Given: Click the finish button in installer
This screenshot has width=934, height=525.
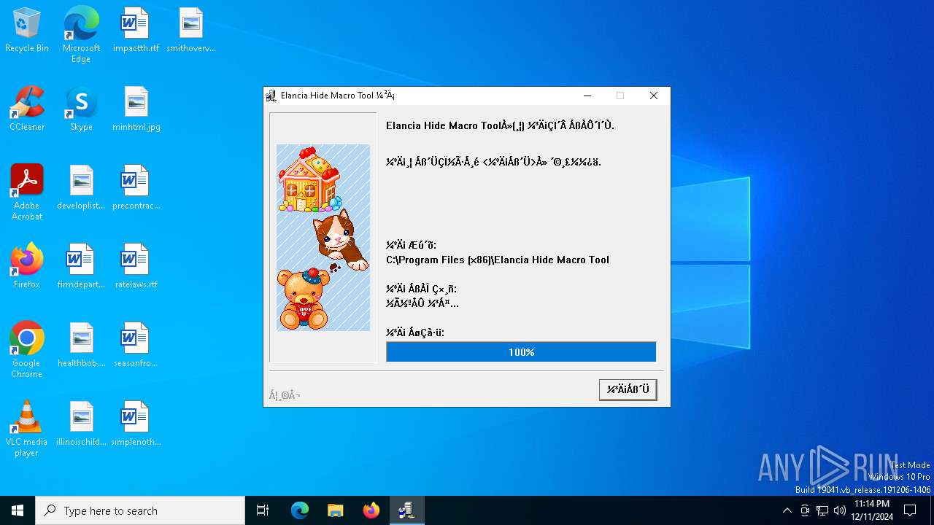Looking at the screenshot, I should [x=628, y=389].
